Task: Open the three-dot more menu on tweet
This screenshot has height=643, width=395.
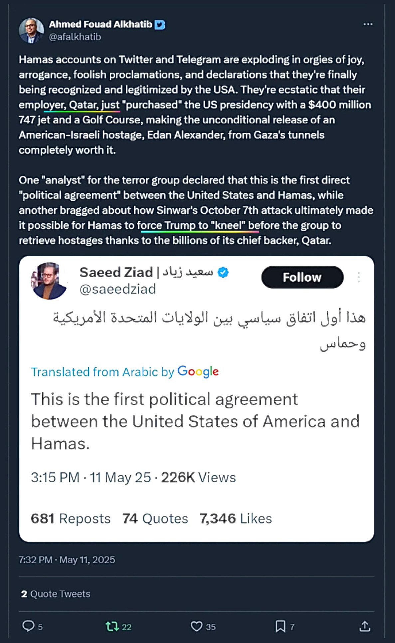Action: 368,24
